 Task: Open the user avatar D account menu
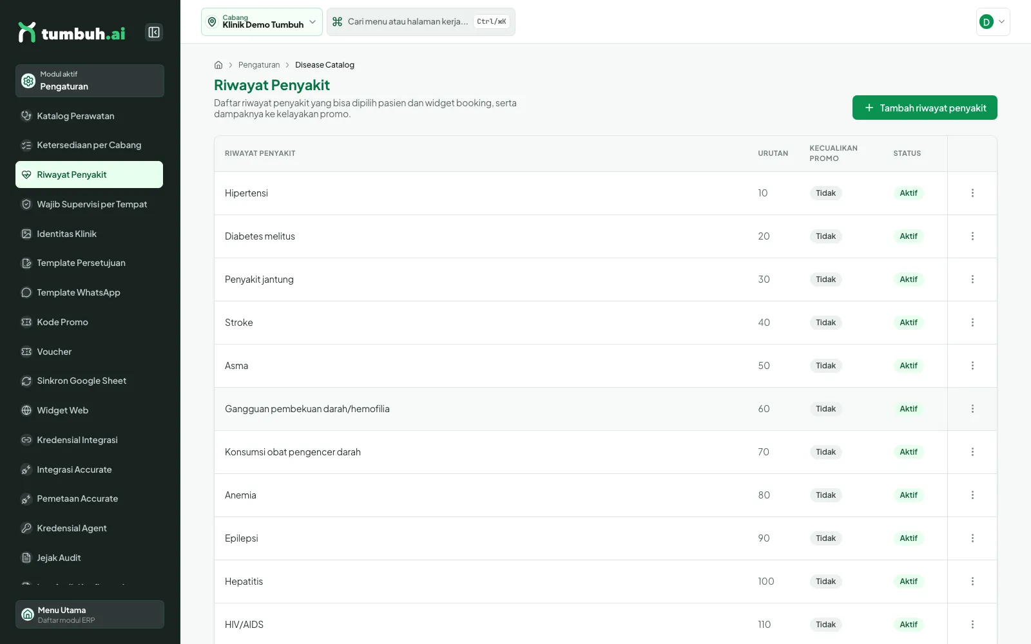click(993, 22)
